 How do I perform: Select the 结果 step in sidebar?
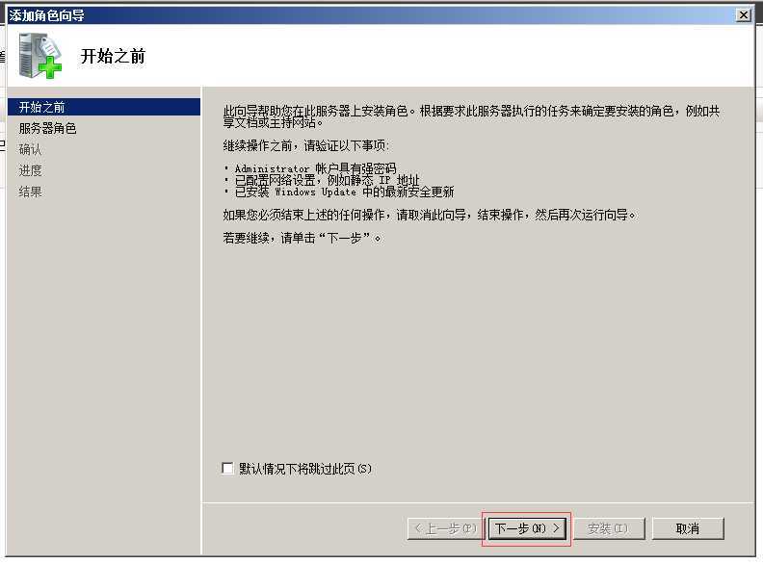(30, 192)
